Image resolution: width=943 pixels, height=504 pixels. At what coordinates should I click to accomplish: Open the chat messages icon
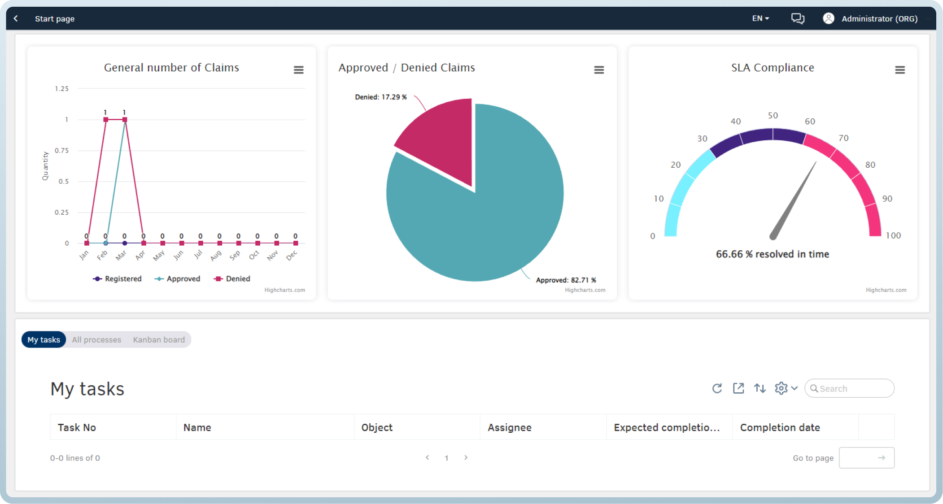coord(798,18)
